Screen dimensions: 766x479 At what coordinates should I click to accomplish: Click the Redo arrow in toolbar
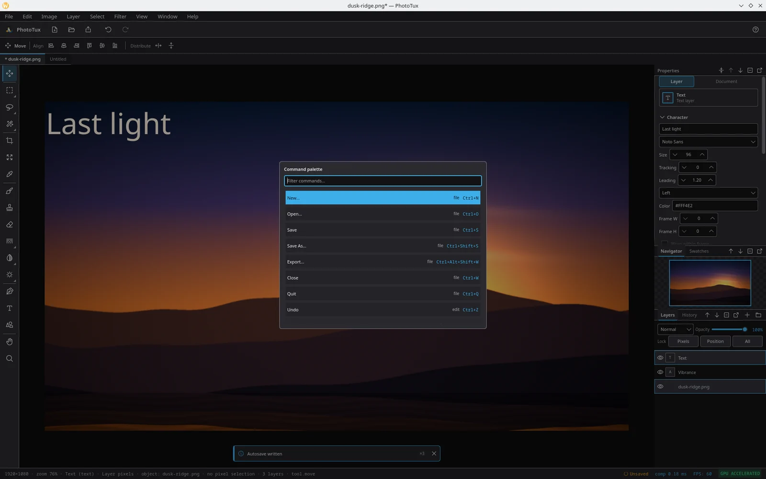(x=125, y=30)
